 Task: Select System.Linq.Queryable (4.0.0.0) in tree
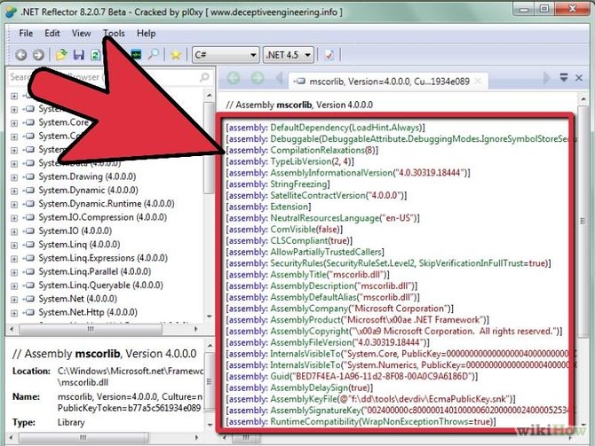coord(100,286)
